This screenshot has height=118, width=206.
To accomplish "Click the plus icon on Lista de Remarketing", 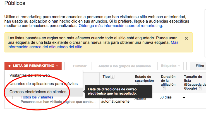I will (9, 66).
